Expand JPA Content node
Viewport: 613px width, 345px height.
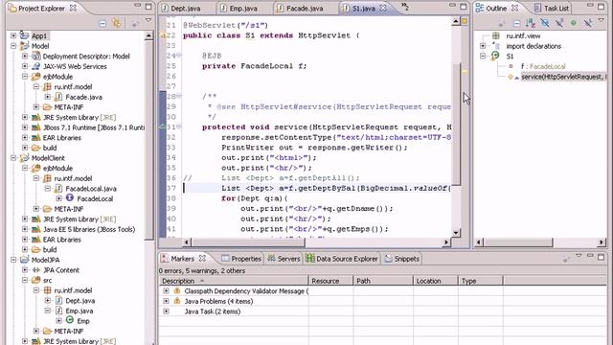click(x=25, y=270)
